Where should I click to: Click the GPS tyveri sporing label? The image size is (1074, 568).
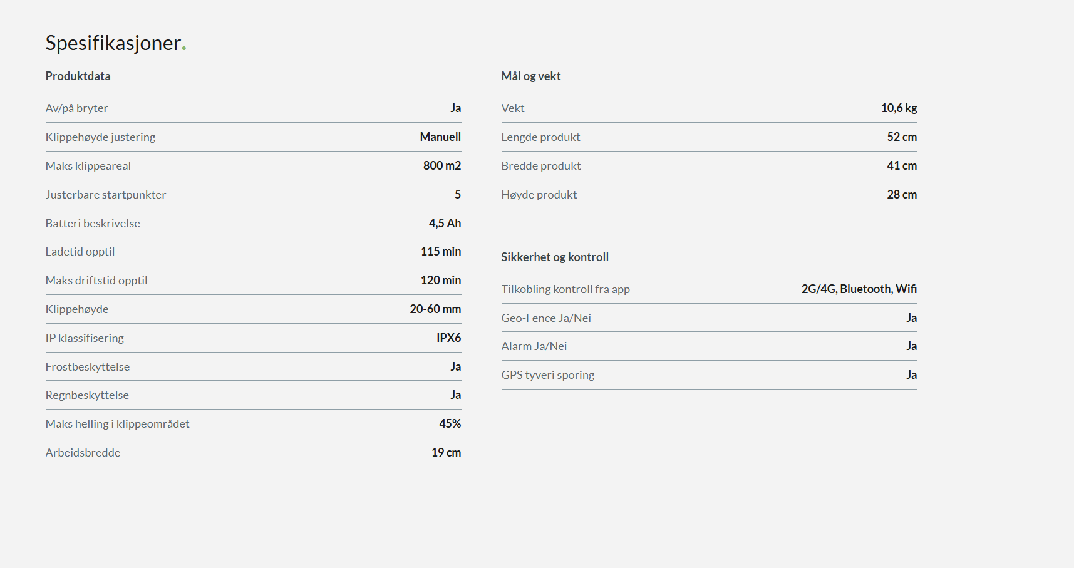pyautogui.click(x=547, y=375)
